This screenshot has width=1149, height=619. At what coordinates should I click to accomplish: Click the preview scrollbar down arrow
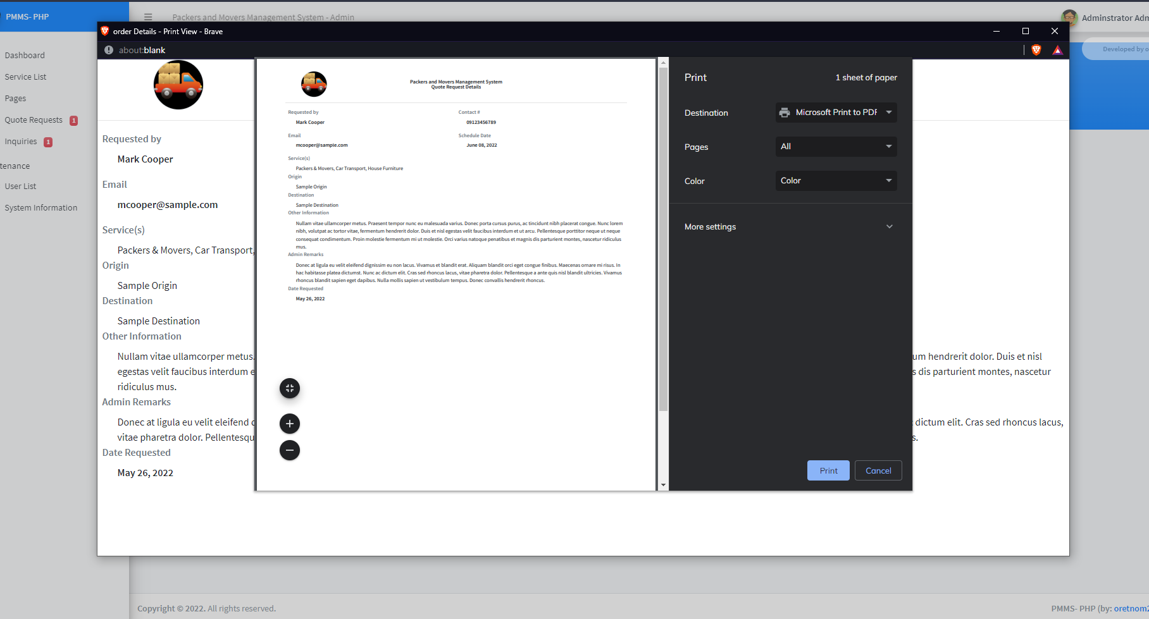pyautogui.click(x=663, y=485)
